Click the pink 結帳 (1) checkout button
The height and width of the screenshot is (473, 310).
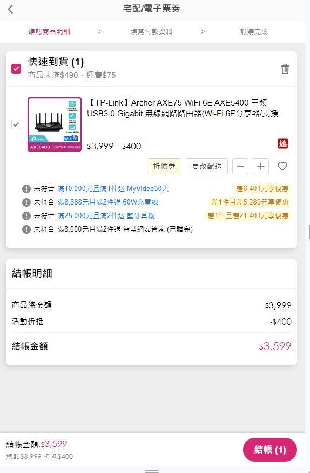(x=269, y=450)
